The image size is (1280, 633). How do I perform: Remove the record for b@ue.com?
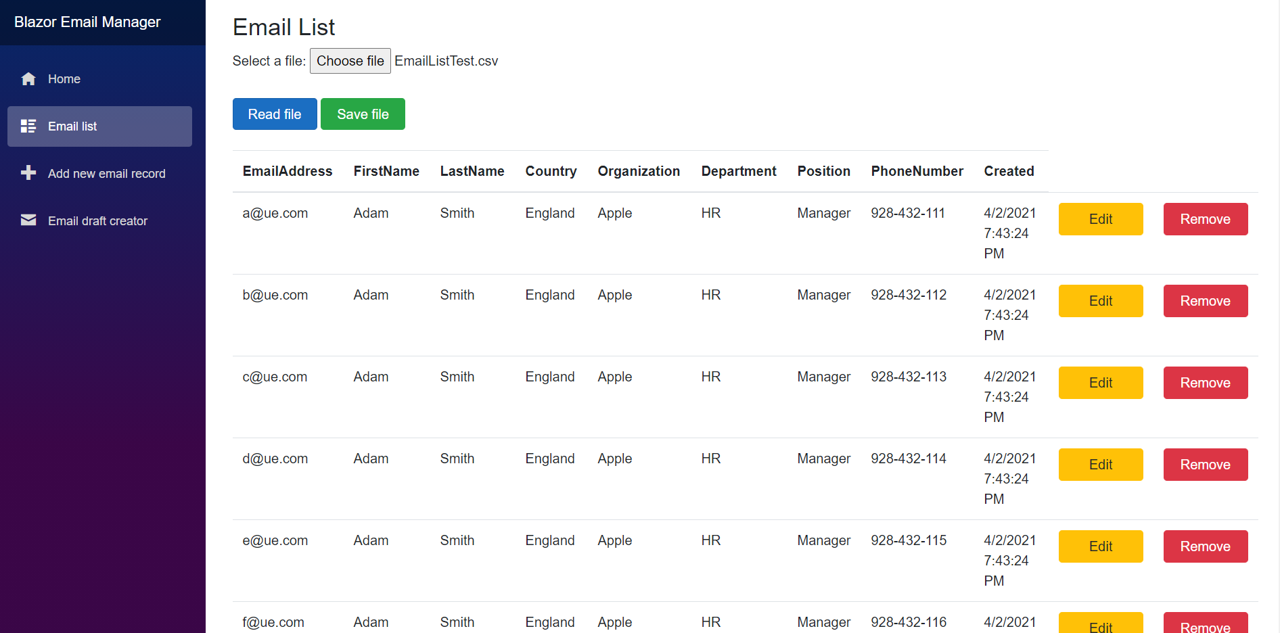1205,300
